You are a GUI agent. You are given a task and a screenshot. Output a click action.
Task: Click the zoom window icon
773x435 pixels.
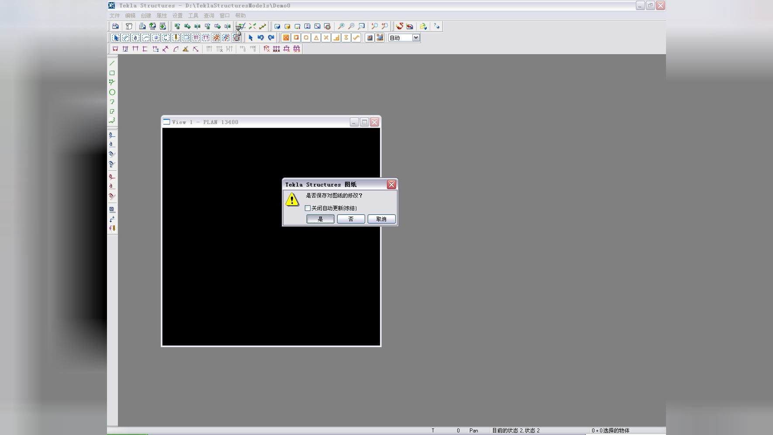pos(361,26)
